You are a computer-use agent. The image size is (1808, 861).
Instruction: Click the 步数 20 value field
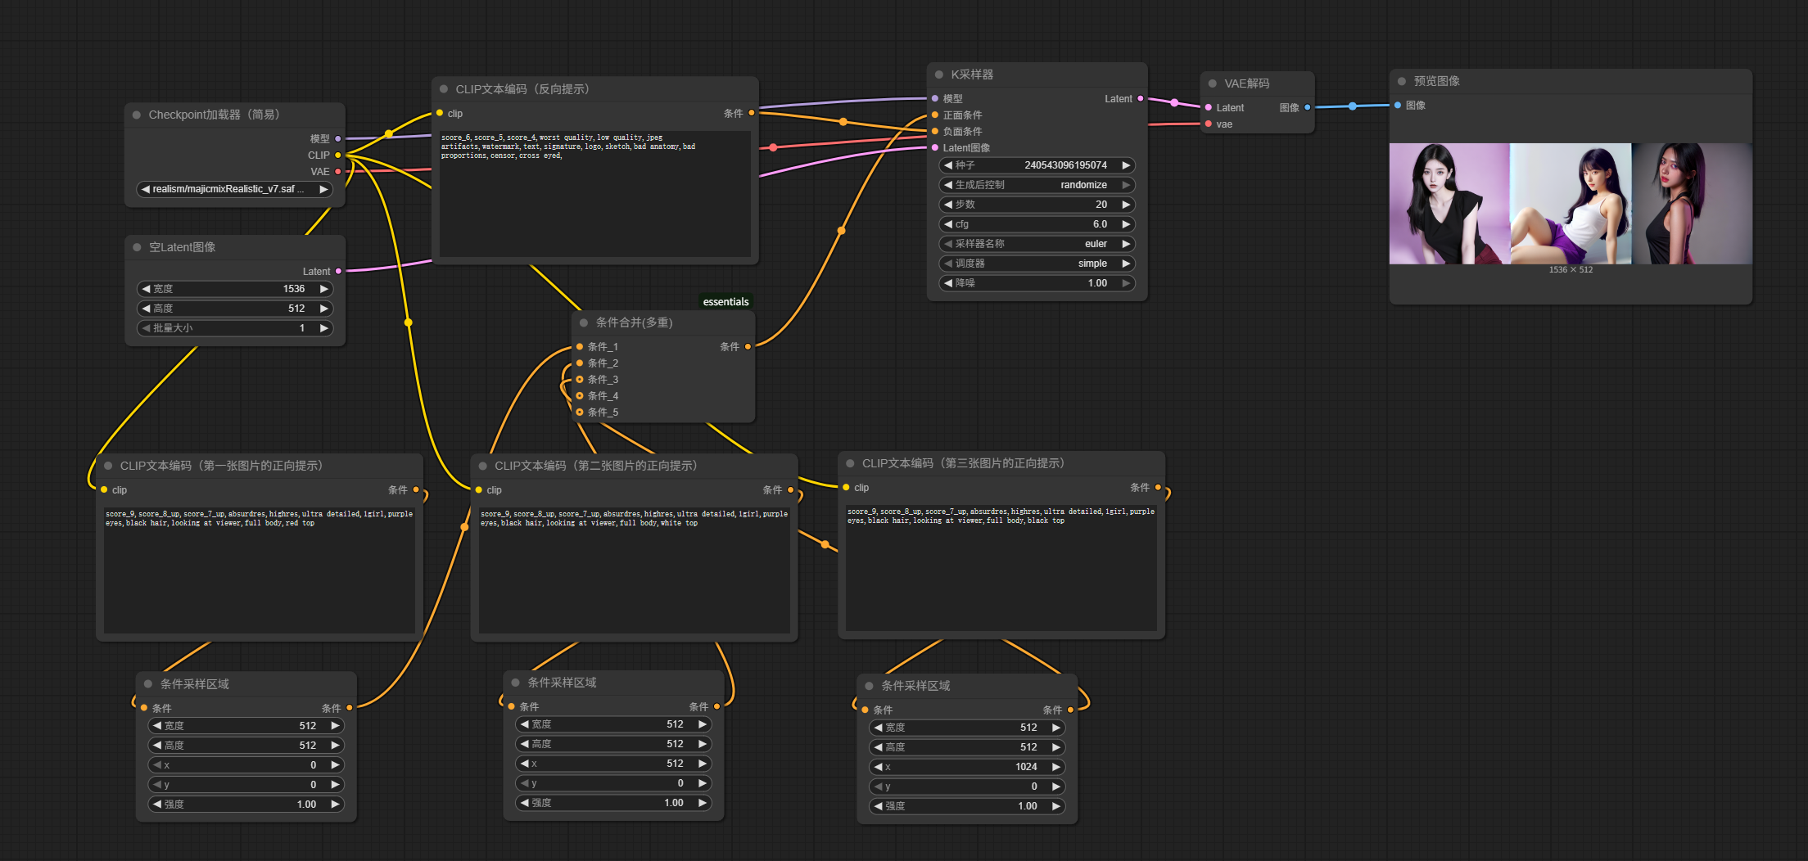1037,205
